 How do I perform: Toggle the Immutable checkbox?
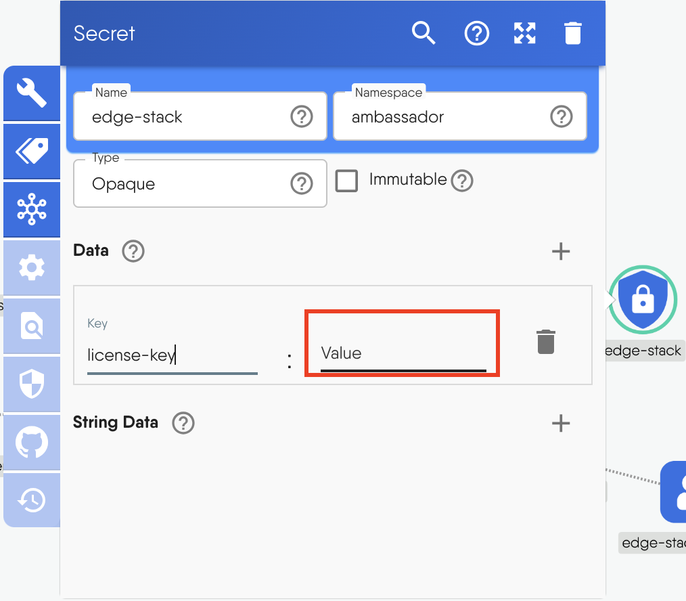click(x=347, y=181)
